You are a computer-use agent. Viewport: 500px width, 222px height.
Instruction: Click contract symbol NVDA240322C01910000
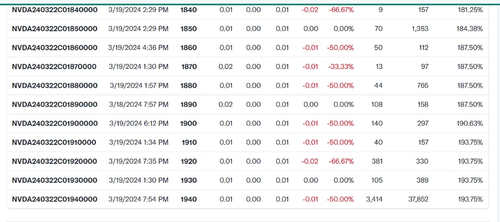click(54, 142)
